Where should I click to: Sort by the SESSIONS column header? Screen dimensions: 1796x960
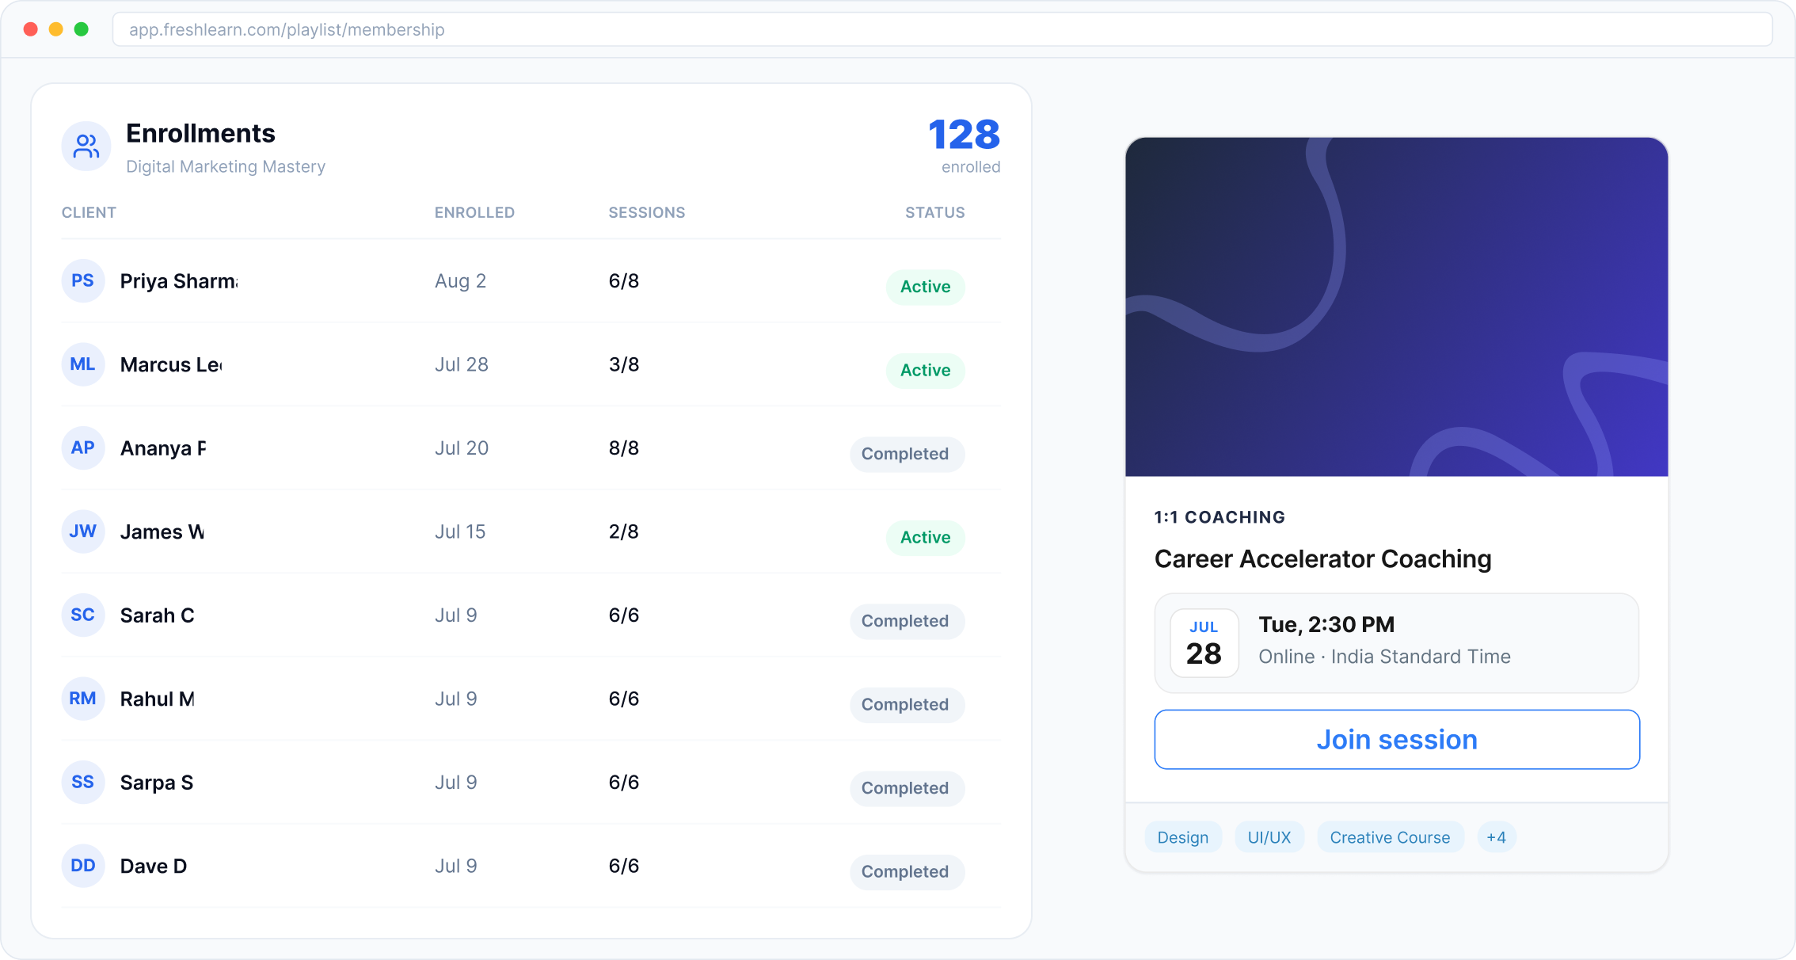pyautogui.click(x=647, y=212)
